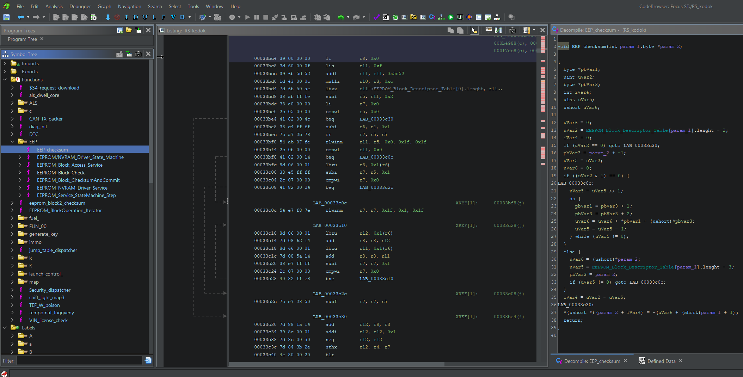Select the EEP_checksum function in Symbol Tree
743x377 pixels.
point(53,149)
